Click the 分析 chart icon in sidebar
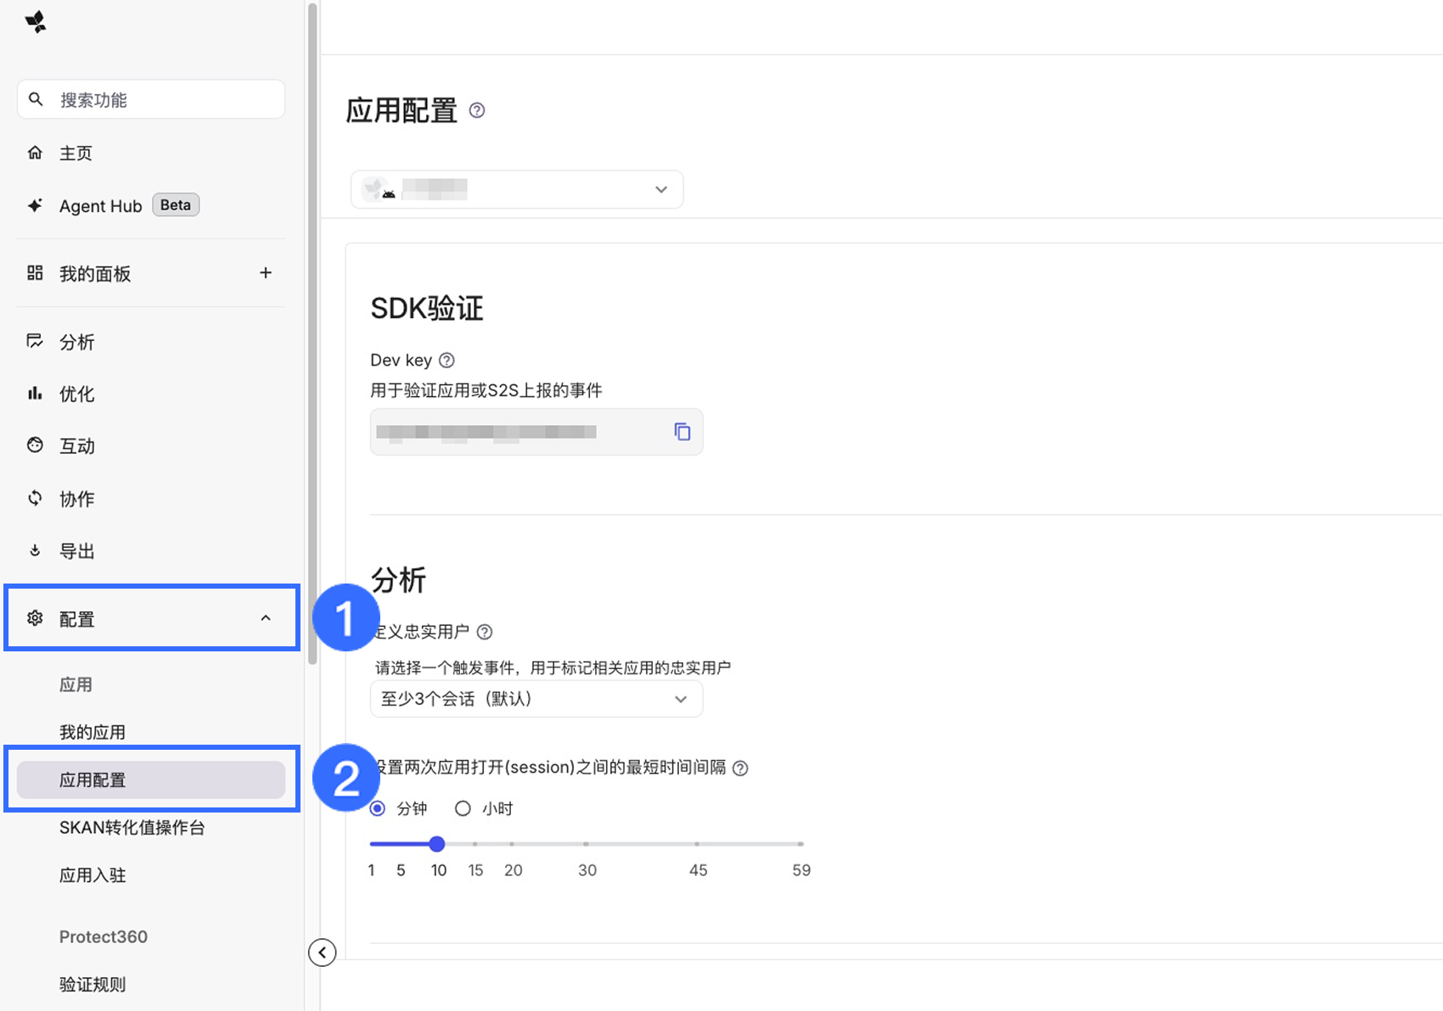This screenshot has width=1443, height=1011. click(35, 341)
